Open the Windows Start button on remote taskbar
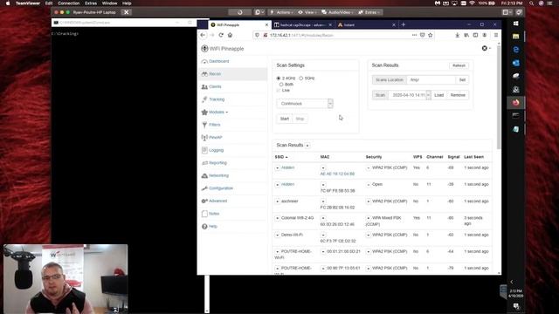 click(515, 24)
